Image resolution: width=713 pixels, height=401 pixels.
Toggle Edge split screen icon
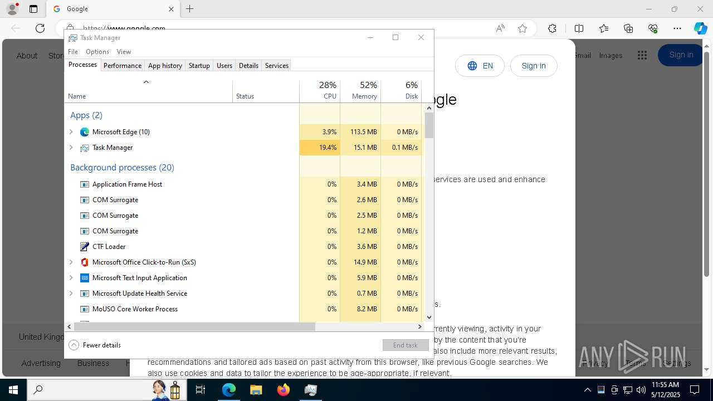(579, 28)
